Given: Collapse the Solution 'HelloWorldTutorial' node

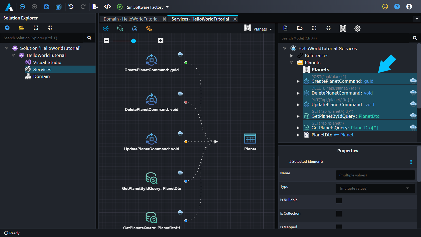Looking at the screenshot, I should click(7, 48).
